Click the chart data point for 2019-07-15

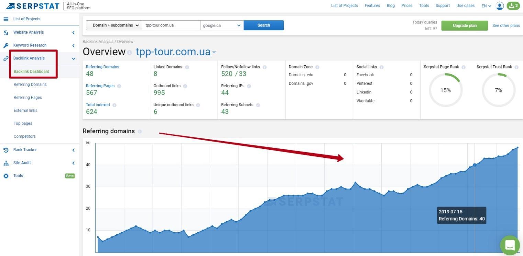pos(475,165)
